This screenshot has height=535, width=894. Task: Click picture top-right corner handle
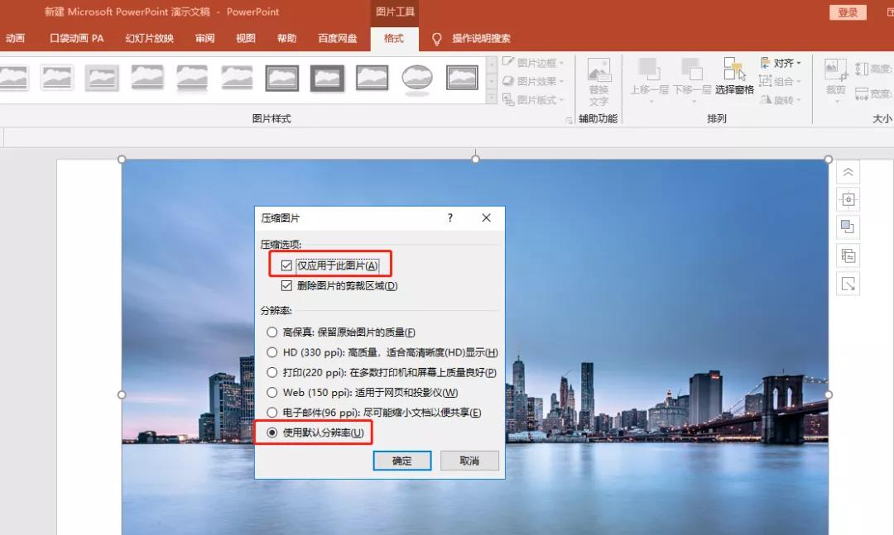pyautogui.click(x=829, y=160)
